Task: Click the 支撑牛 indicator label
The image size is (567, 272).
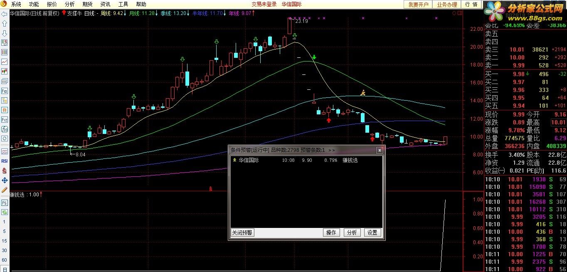Action: [74, 13]
